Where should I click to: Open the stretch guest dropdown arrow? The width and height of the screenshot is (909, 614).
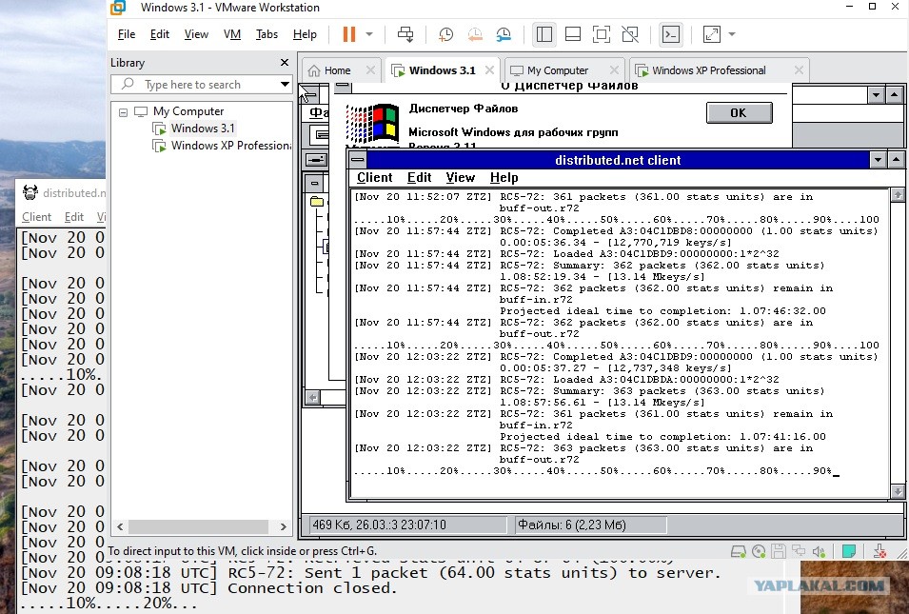732,34
